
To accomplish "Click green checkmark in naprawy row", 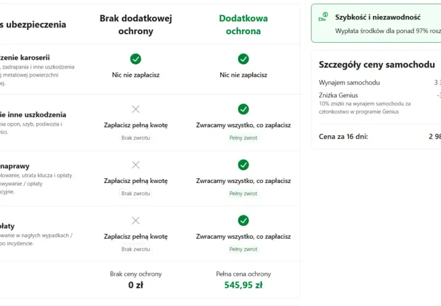I will [243, 165].
